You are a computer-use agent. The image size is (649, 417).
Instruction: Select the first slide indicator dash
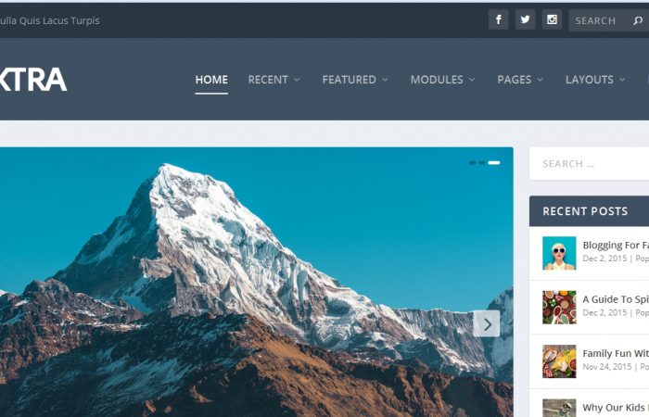(472, 162)
